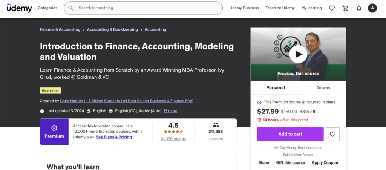Open See Plans & Pricing link

(x=114, y=137)
